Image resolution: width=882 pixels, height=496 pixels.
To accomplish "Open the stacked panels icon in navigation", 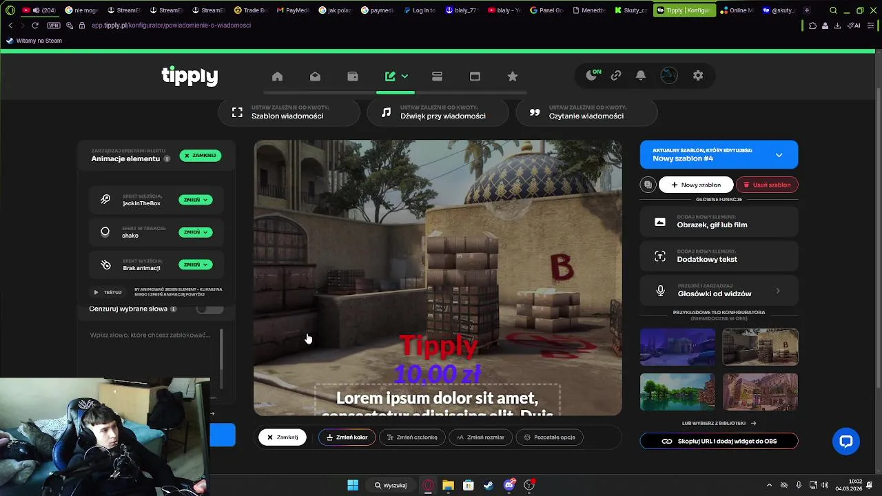I will [437, 76].
